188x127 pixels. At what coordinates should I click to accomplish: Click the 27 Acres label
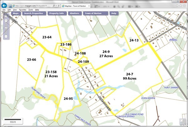tap(106, 56)
